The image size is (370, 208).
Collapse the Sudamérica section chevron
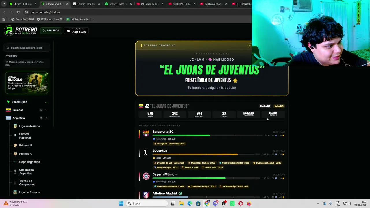click(x=46, y=102)
